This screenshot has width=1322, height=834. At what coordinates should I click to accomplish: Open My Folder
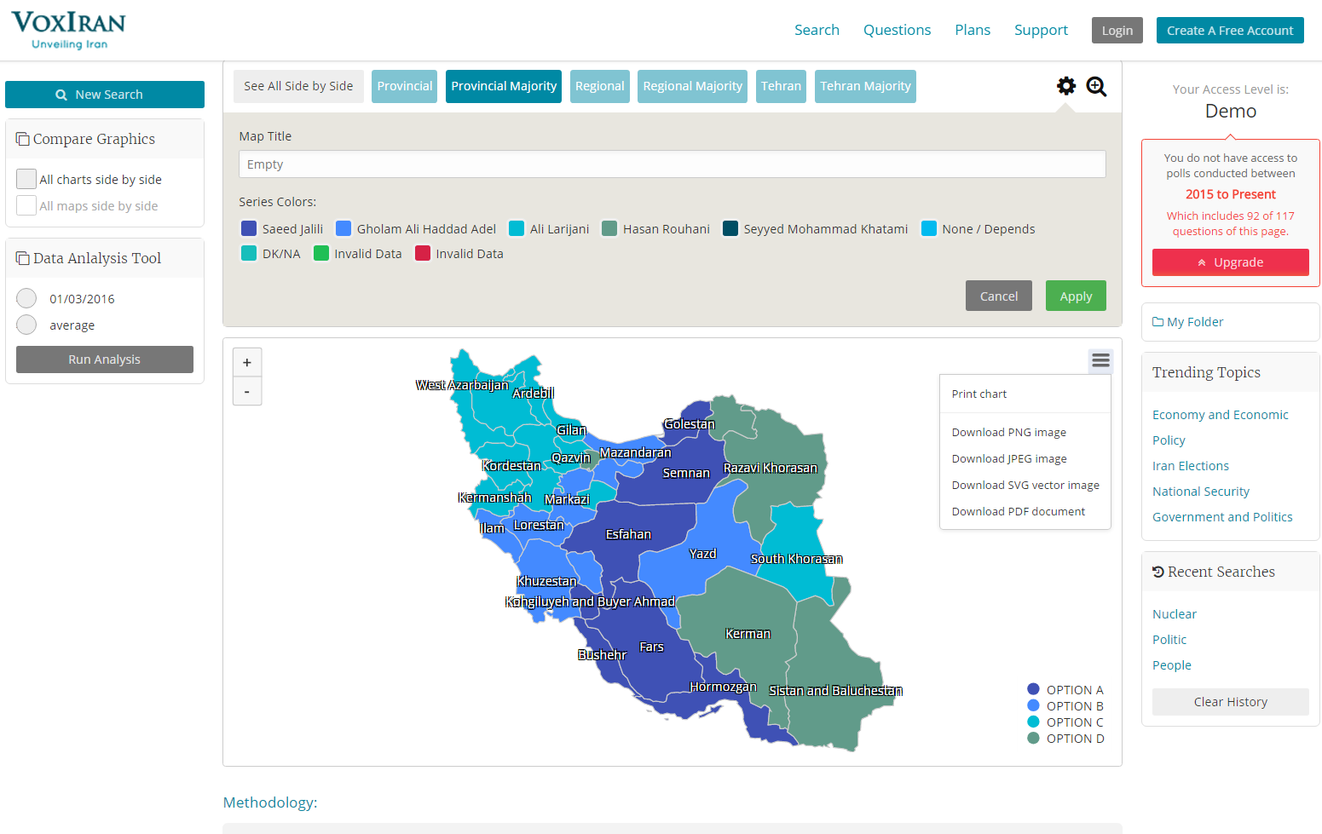tap(1187, 322)
